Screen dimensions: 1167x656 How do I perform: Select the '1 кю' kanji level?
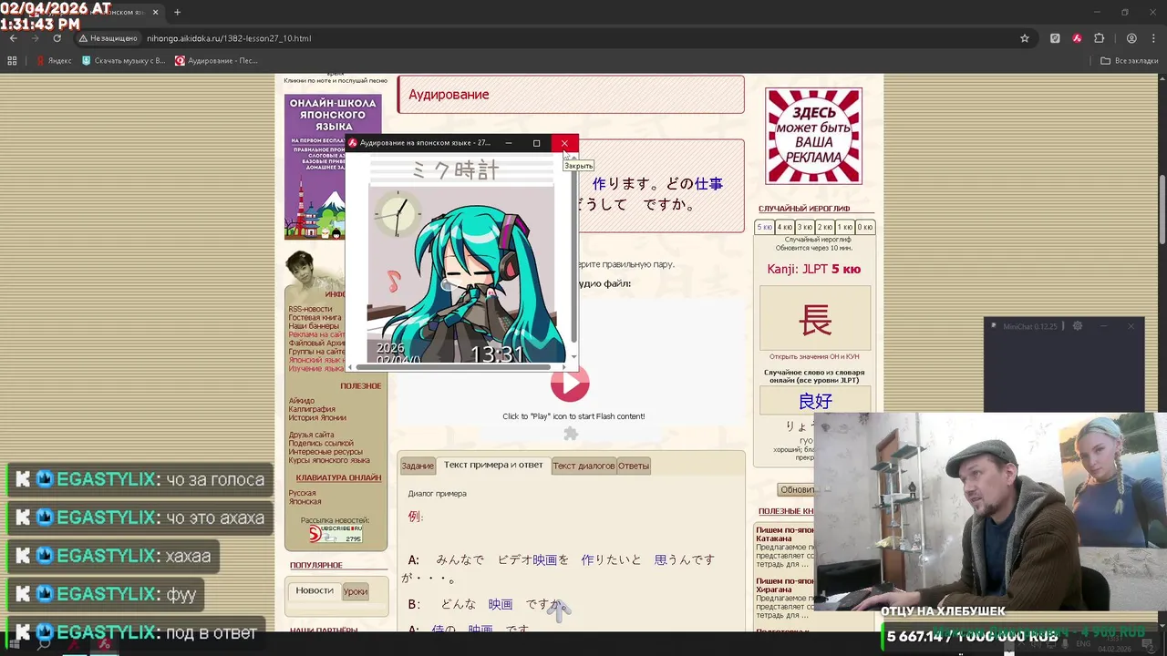tap(845, 227)
